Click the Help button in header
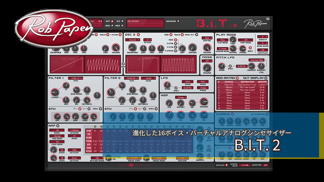This screenshot has height=182, width=324. tap(123, 26)
